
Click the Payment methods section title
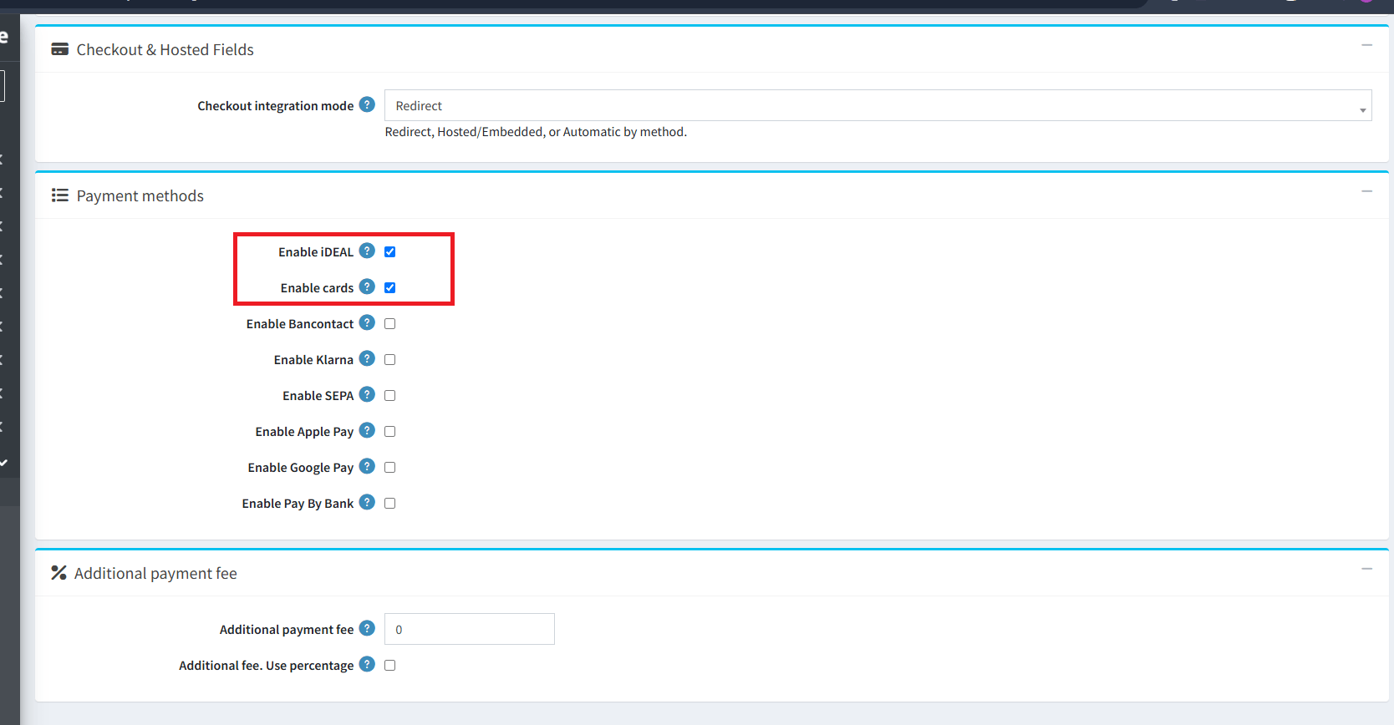[140, 195]
